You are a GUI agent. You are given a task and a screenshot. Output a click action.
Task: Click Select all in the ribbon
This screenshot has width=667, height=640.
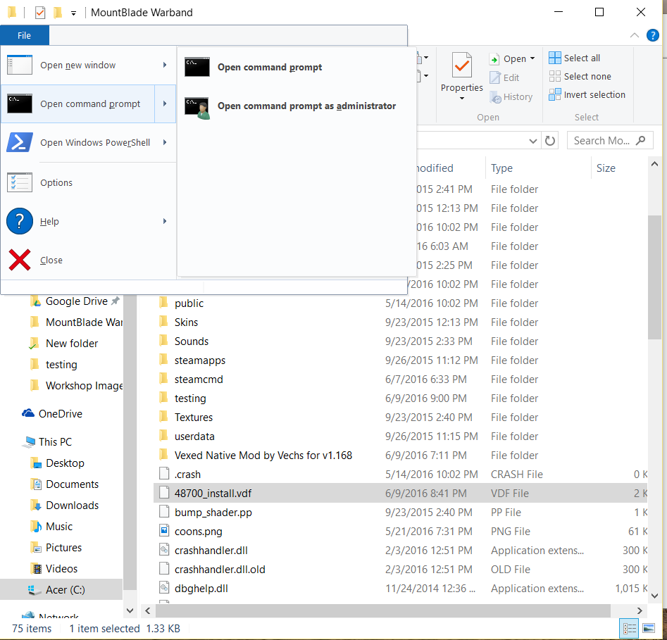tap(575, 58)
